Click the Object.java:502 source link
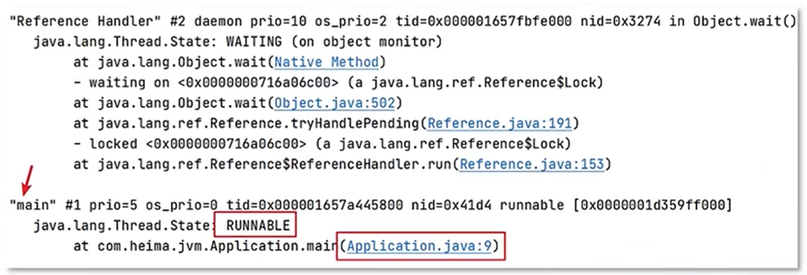The width and height of the screenshot is (807, 275). click(335, 103)
